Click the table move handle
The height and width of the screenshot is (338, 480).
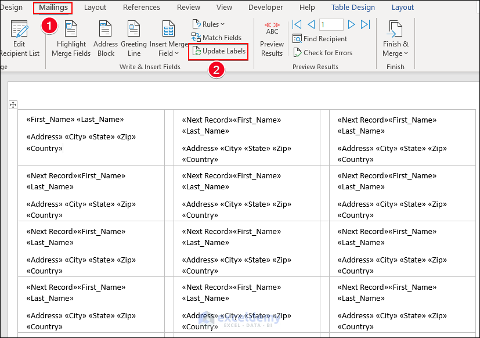(x=13, y=105)
